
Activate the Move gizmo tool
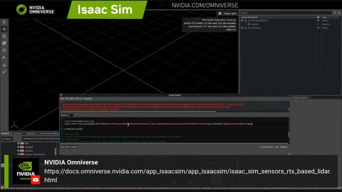point(4,29)
